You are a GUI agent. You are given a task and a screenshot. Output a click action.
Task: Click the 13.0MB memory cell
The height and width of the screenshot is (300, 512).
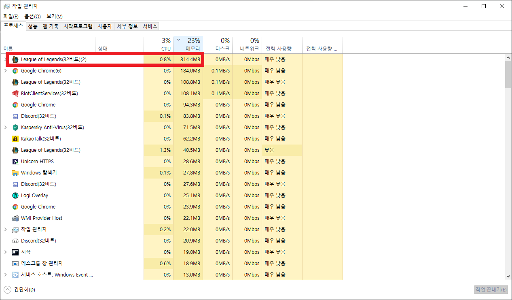click(x=188, y=275)
